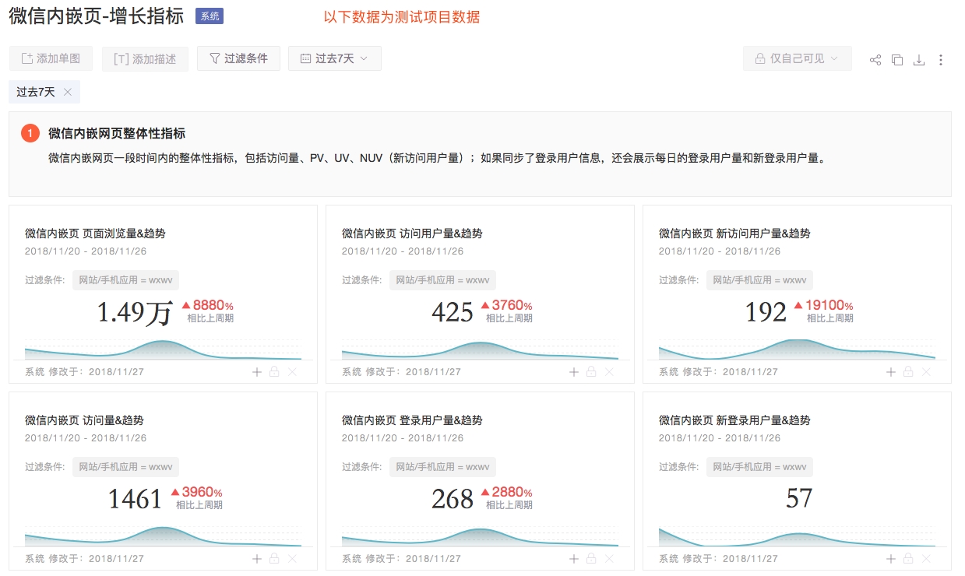Click the 添加描述 button
The width and height of the screenshot is (965, 576).
pyautogui.click(x=145, y=59)
